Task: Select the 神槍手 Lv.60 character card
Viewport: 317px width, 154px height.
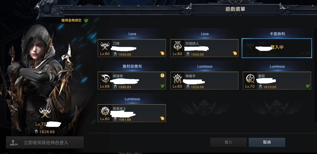Action: click(x=204, y=80)
